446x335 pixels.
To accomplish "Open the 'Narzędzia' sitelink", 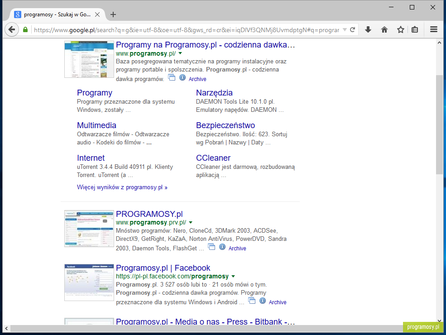I will 214,93.
